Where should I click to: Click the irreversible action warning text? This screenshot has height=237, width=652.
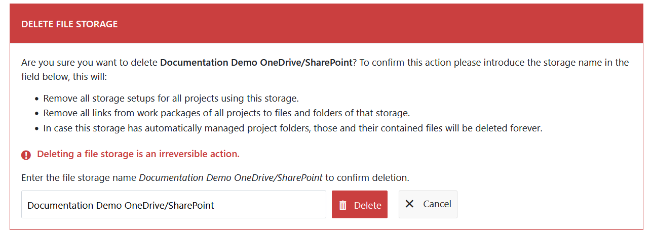tap(138, 154)
